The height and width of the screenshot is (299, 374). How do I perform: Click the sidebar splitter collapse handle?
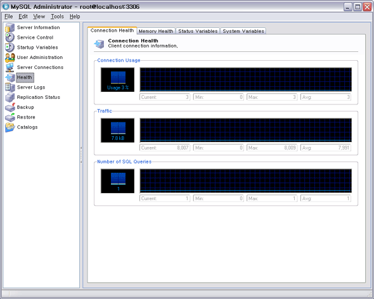pos(81,155)
